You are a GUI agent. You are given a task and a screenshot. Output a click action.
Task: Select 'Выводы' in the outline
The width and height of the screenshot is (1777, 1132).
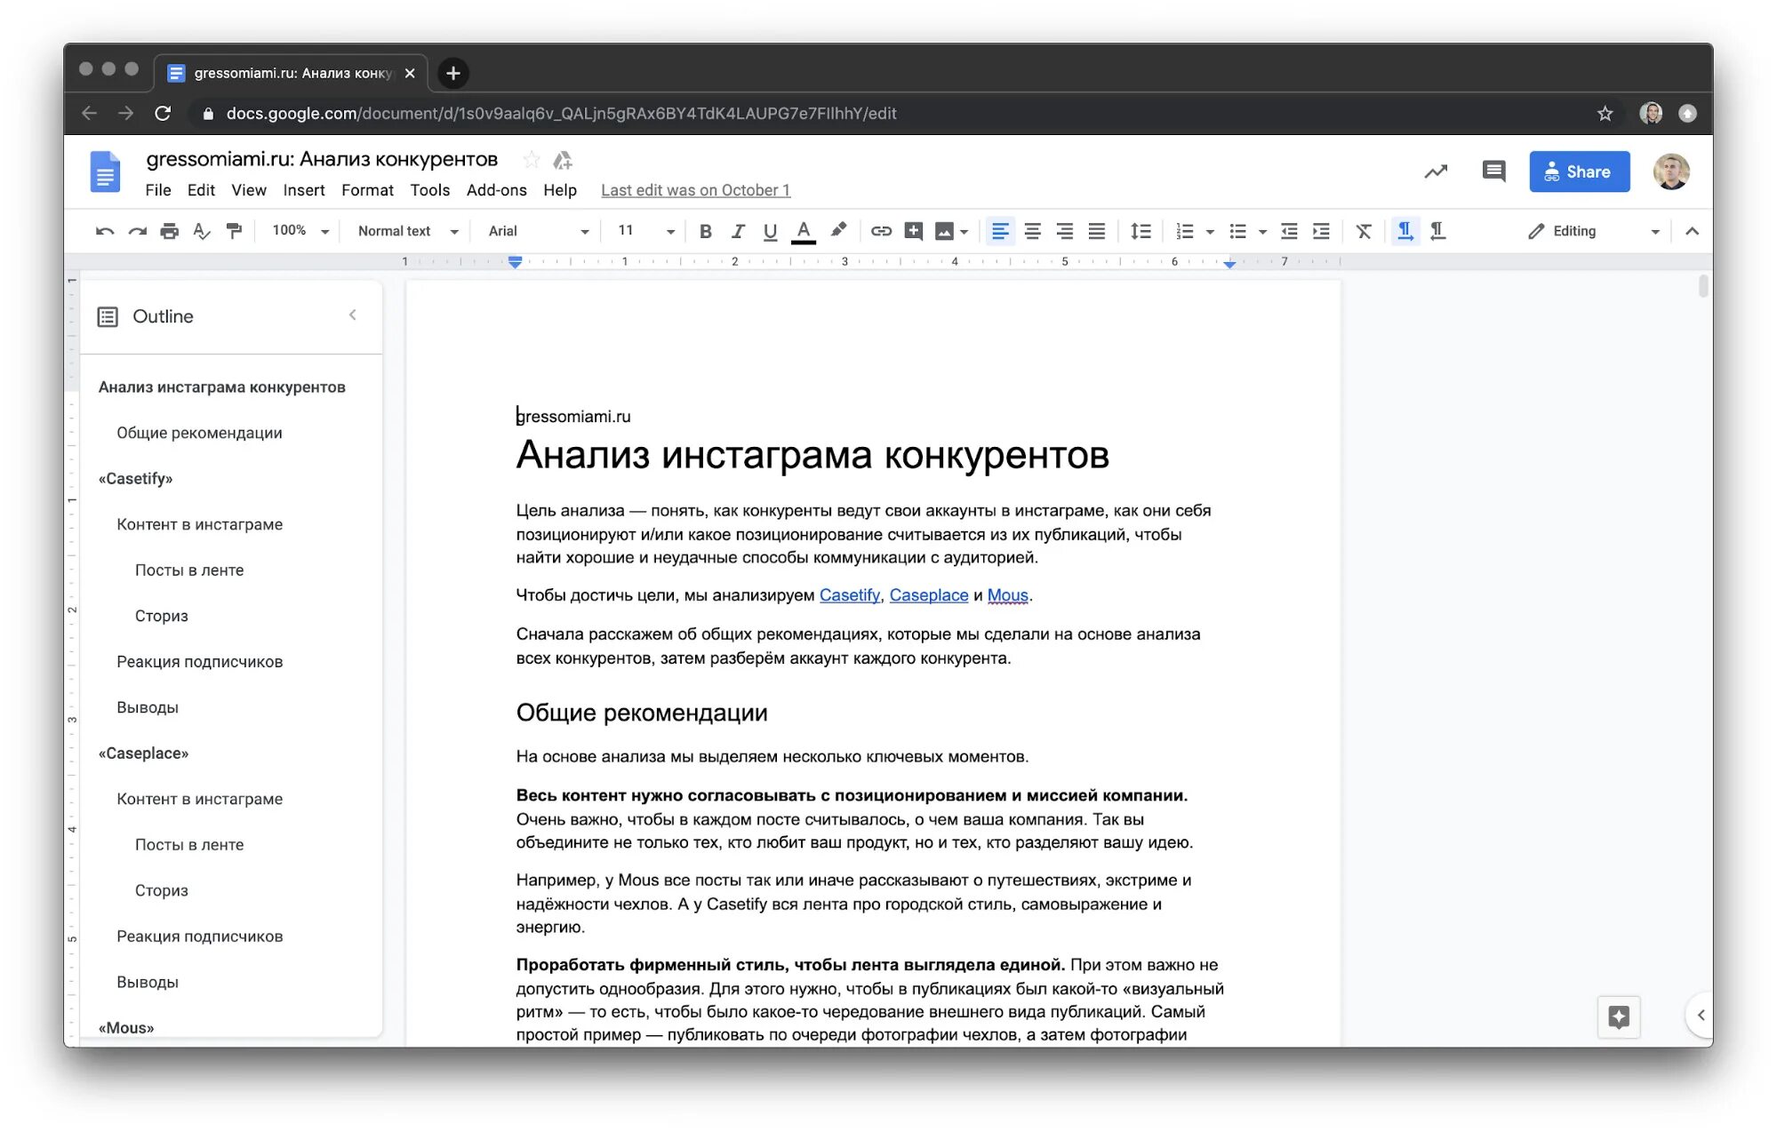pos(148,707)
